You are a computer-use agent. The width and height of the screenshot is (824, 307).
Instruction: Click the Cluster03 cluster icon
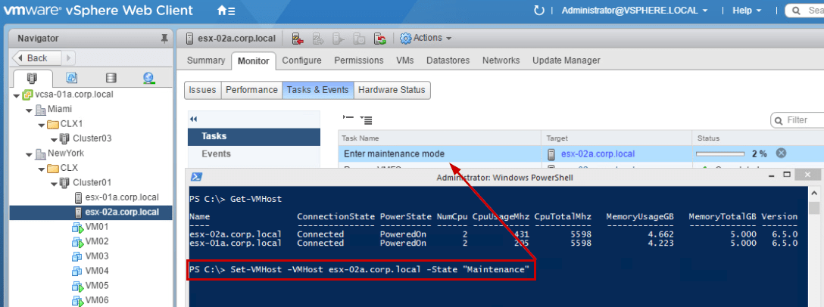click(64, 138)
